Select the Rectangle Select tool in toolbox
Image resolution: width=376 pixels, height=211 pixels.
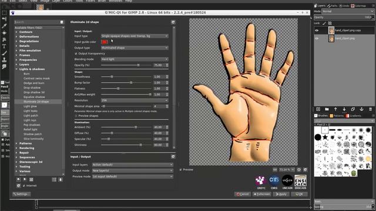[4, 12]
